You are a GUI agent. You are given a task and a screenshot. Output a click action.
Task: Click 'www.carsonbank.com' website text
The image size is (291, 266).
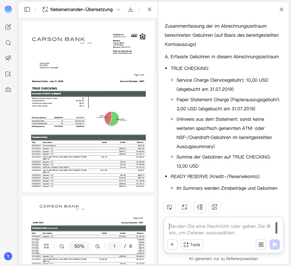(x=123, y=53)
